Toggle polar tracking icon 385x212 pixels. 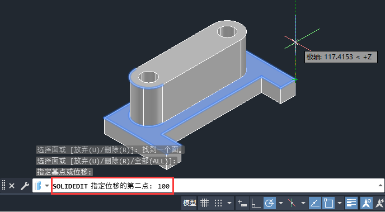270,203
